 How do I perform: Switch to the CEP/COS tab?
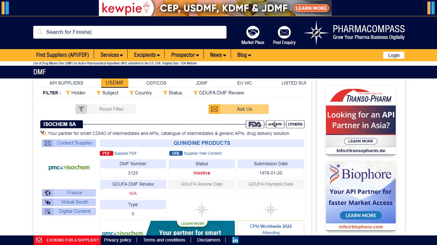coord(156,83)
